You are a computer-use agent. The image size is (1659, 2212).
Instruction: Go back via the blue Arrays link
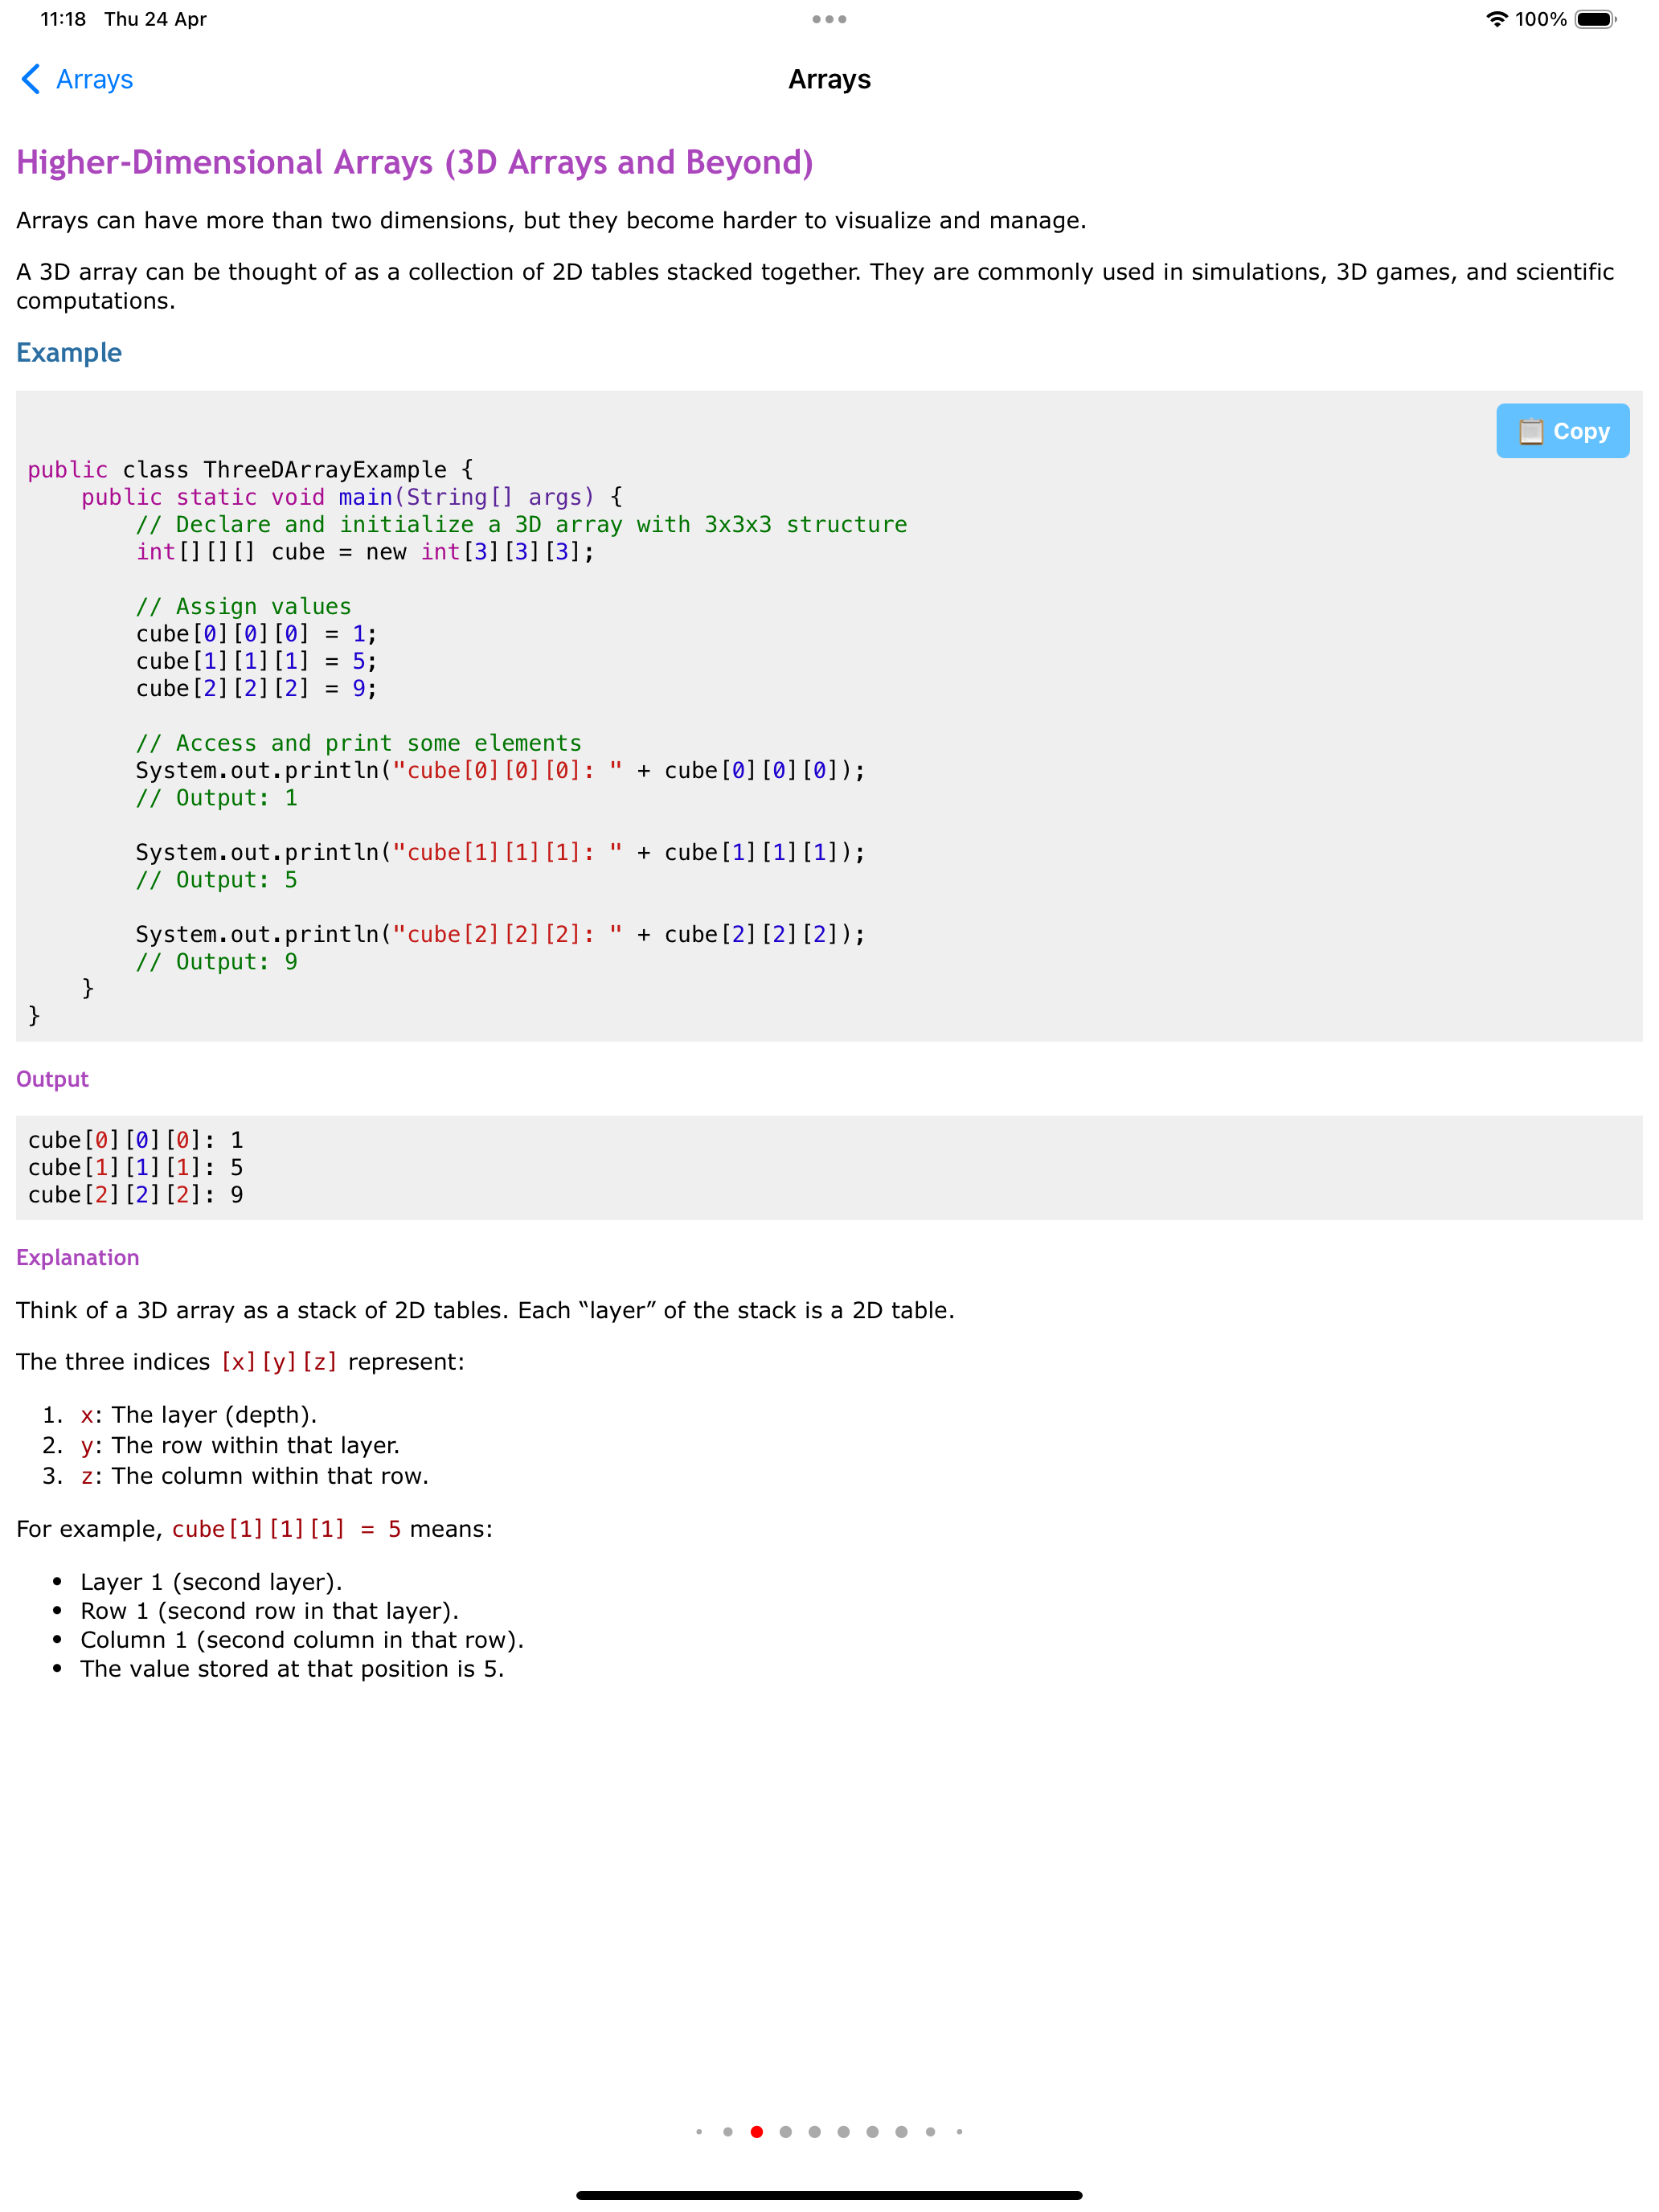[x=94, y=79]
